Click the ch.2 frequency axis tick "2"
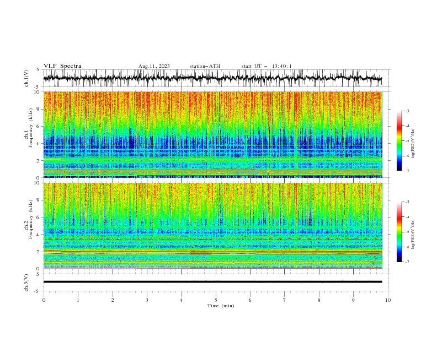The image size is (437, 337). pos(38,252)
